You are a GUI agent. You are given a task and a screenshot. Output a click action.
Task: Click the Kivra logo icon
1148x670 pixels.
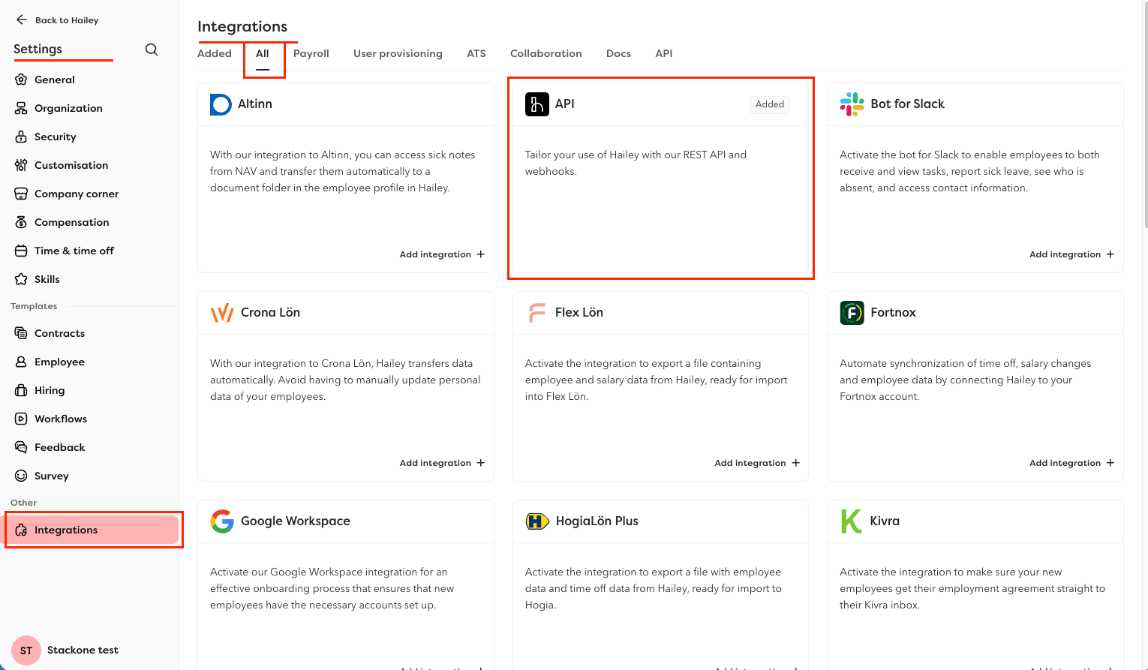pyautogui.click(x=852, y=521)
